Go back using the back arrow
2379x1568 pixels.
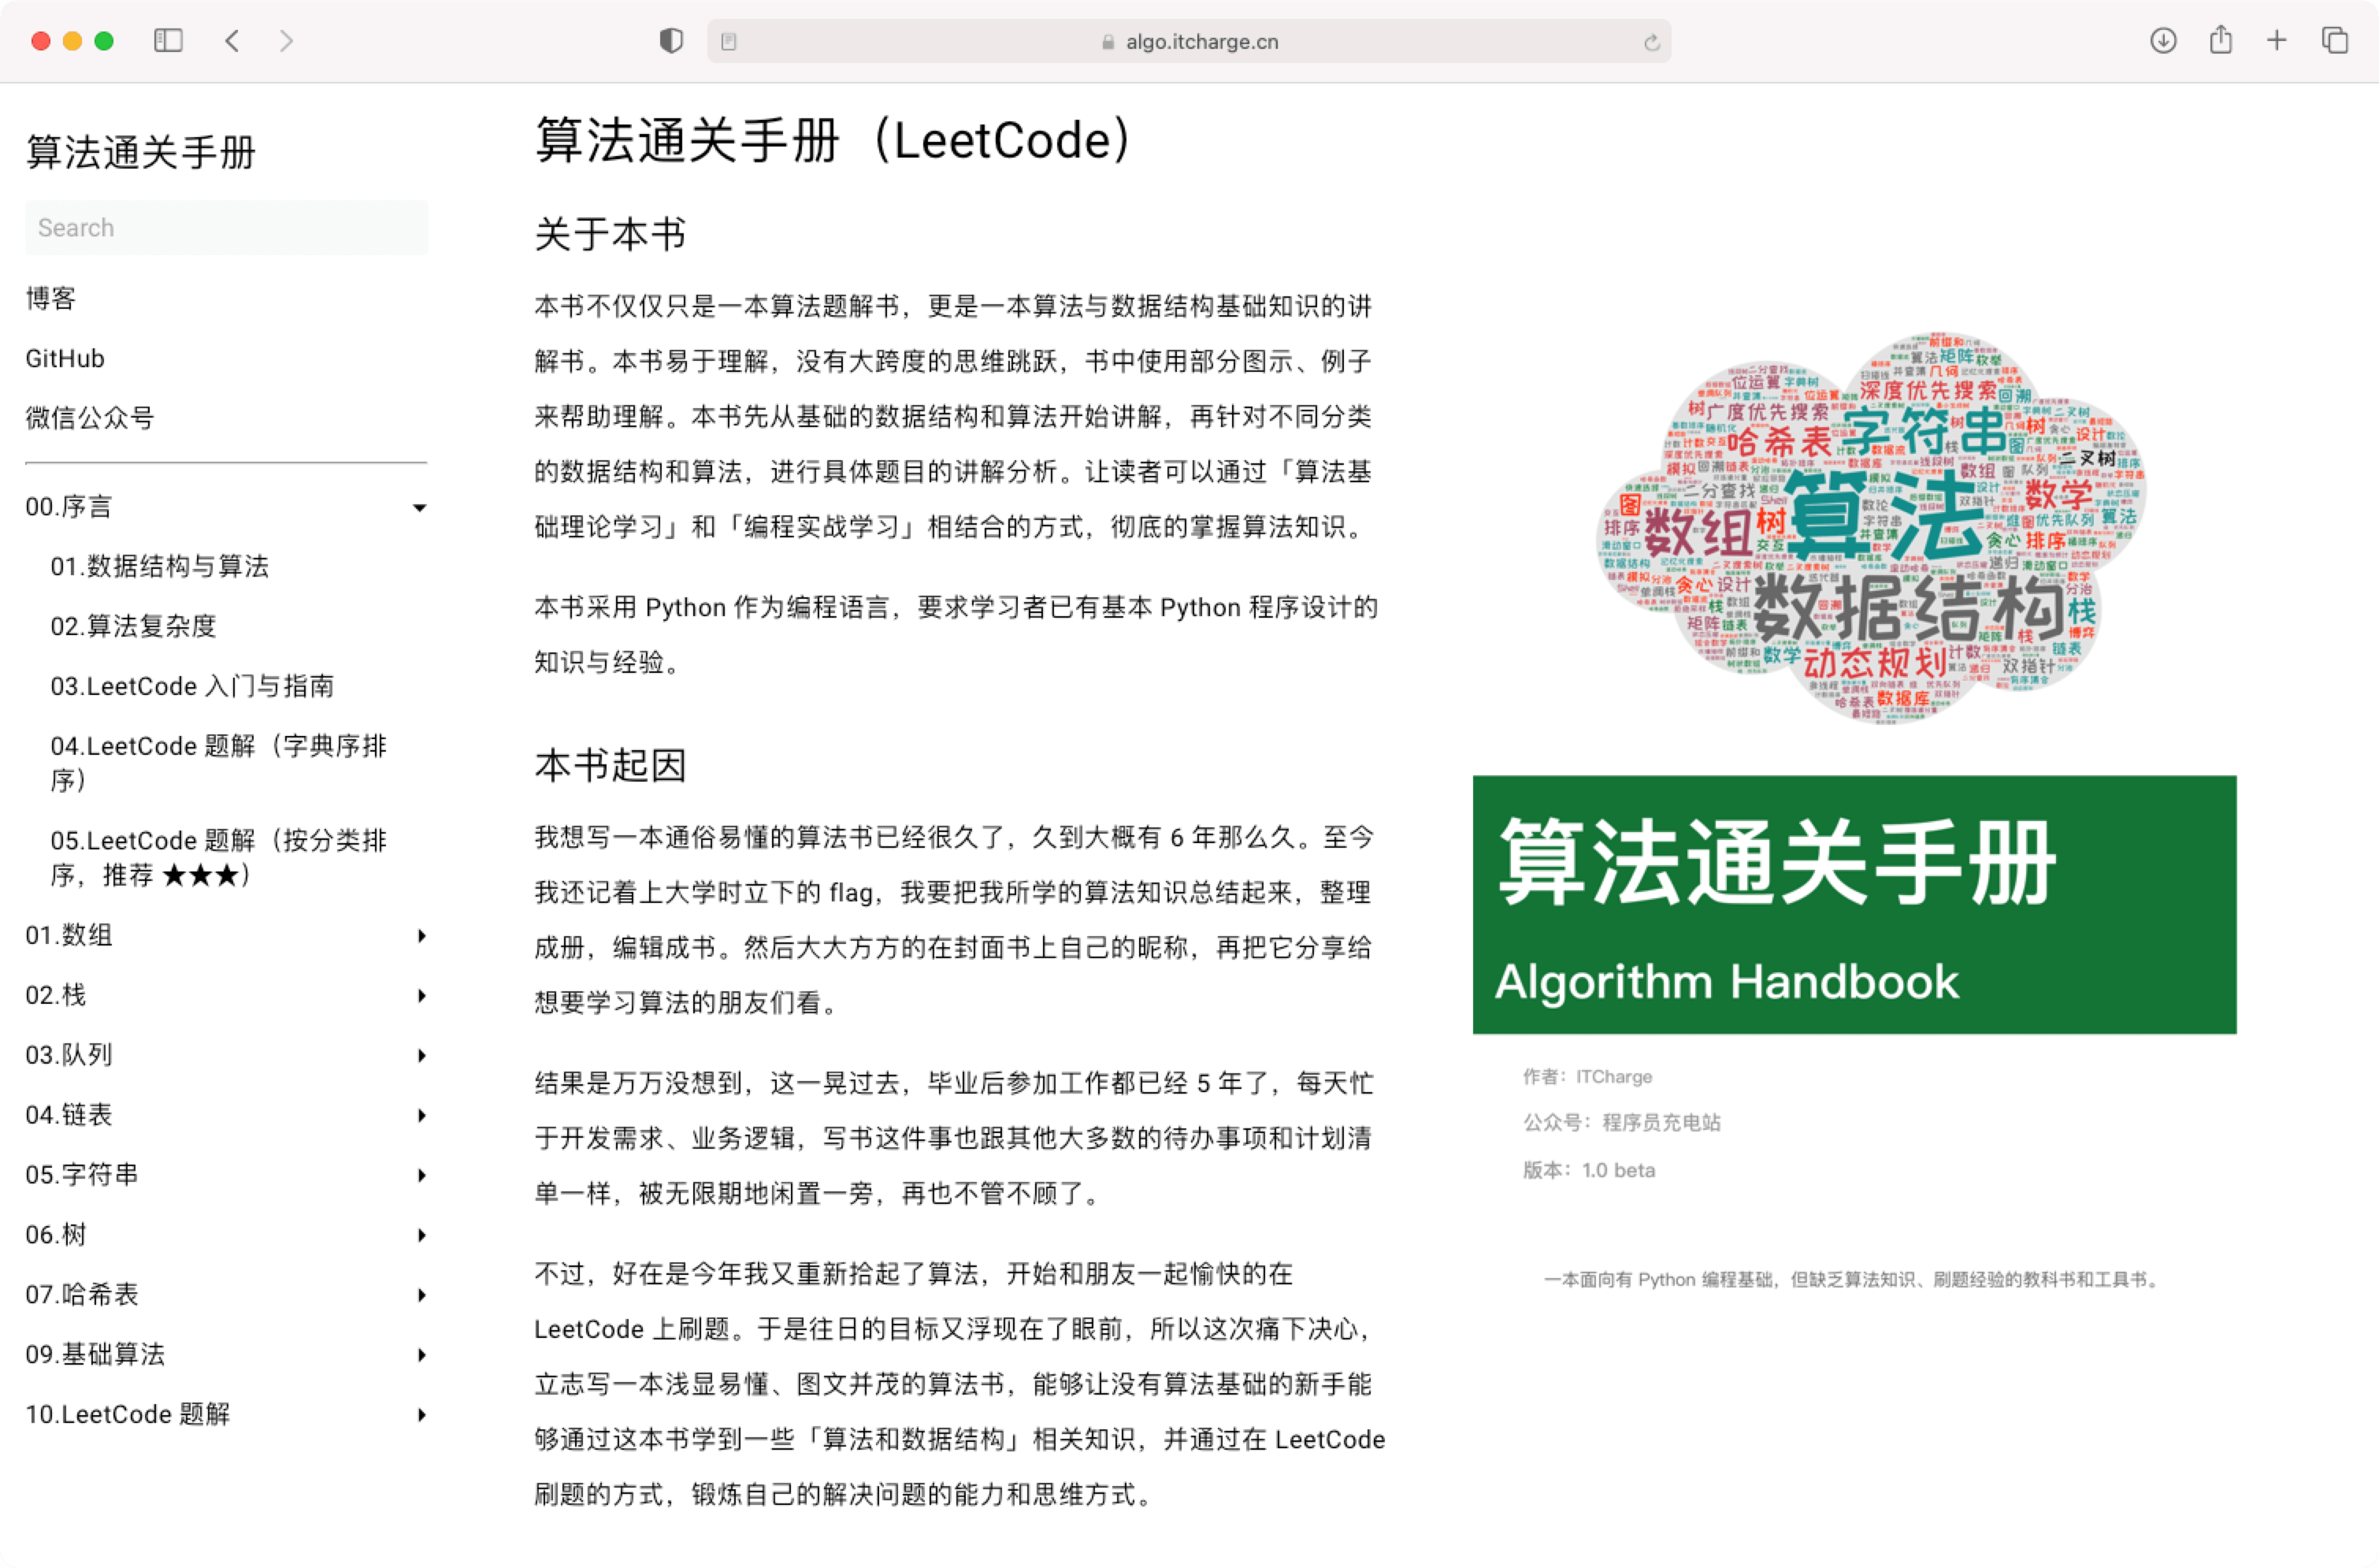pyautogui.click(x=232, y=41)
